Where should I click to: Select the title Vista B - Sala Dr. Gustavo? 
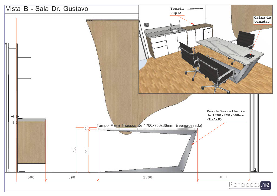[47, 9]
